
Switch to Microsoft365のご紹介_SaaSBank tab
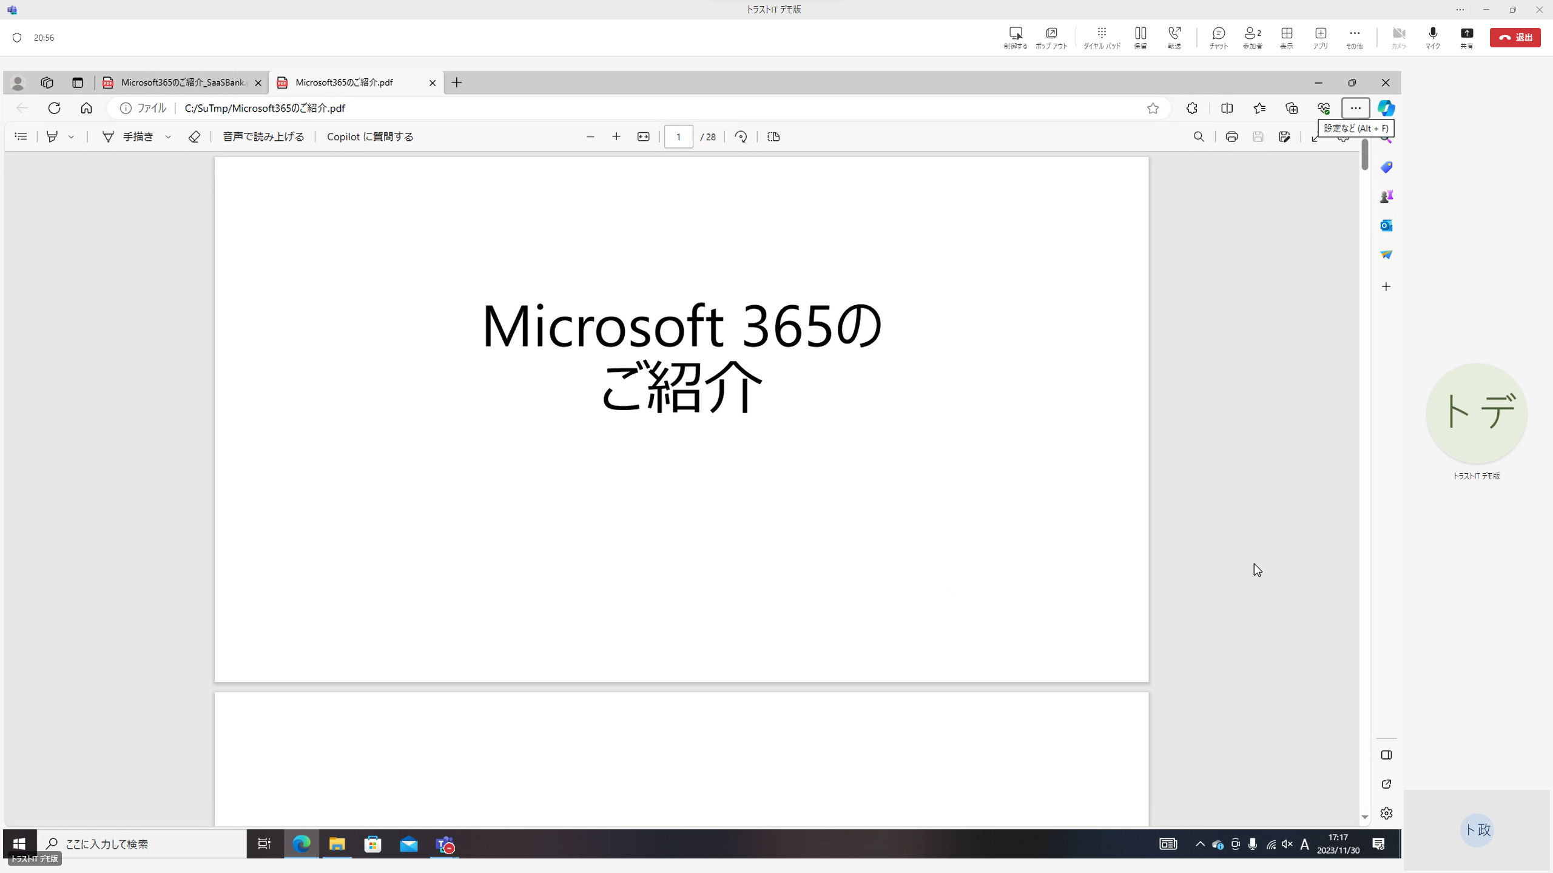[182, 83]
